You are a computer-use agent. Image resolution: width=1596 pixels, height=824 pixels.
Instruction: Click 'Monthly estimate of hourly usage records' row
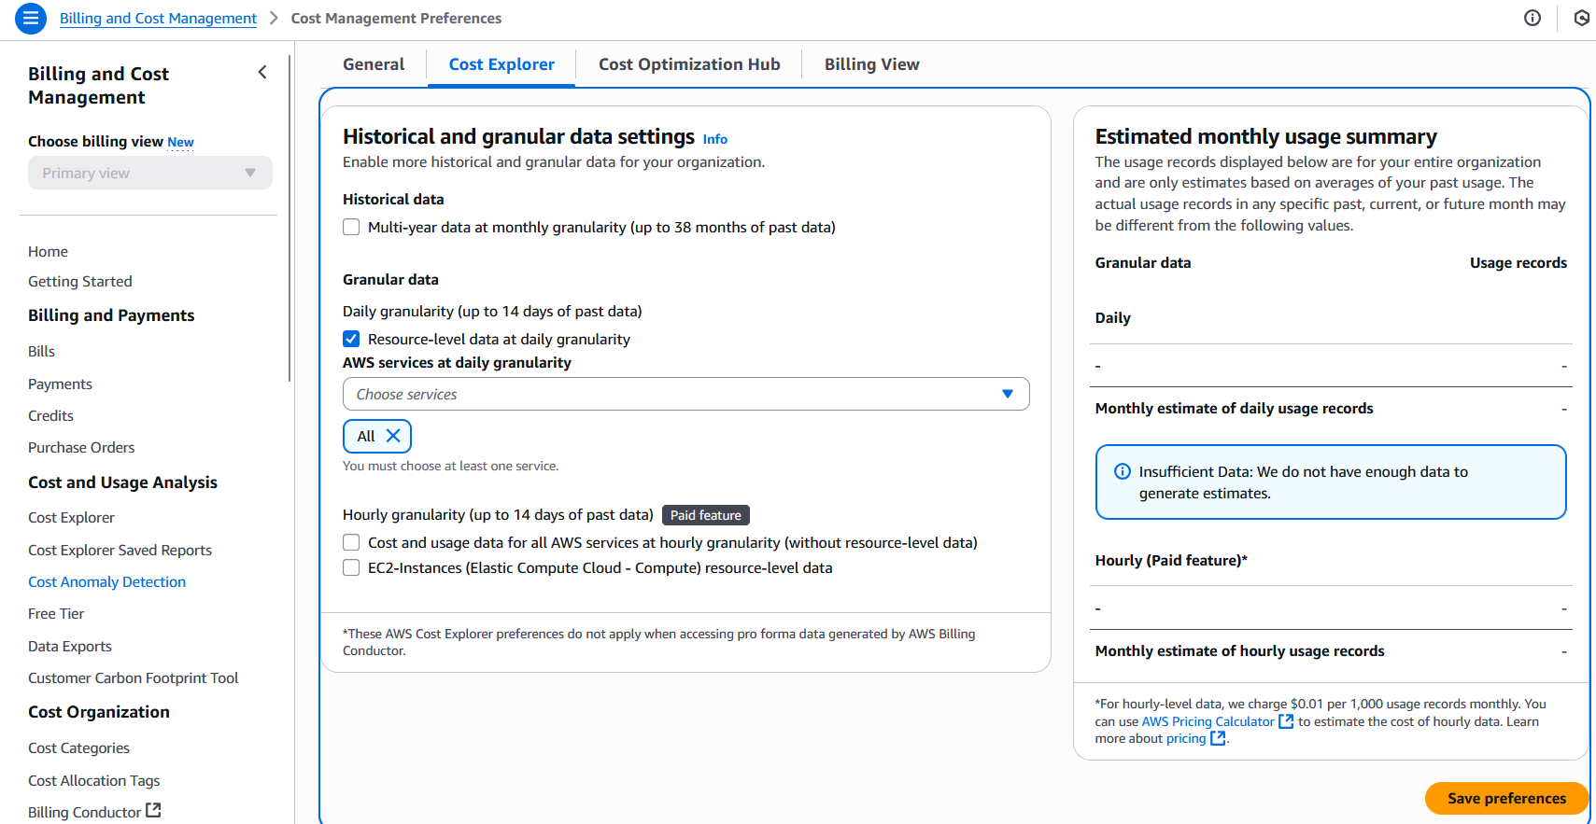point(1331,651)
